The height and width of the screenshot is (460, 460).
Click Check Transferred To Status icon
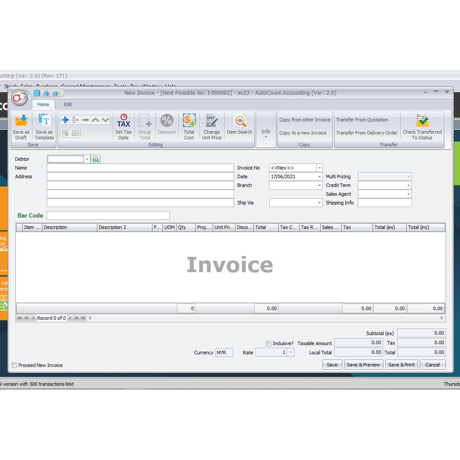(x=422, y=121)
